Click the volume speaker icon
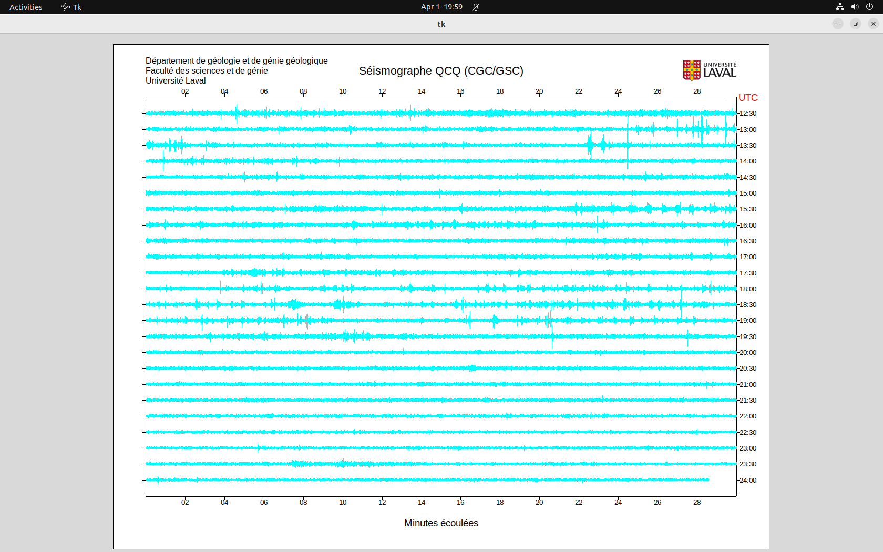Screen dimensions: 883x552 click(x=855, y=7)
